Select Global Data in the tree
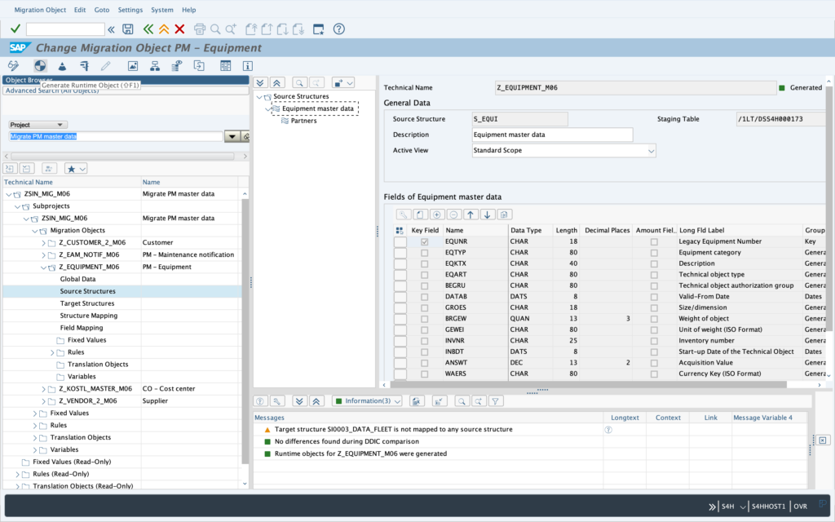Screen dimensions: 835x522 77,279
